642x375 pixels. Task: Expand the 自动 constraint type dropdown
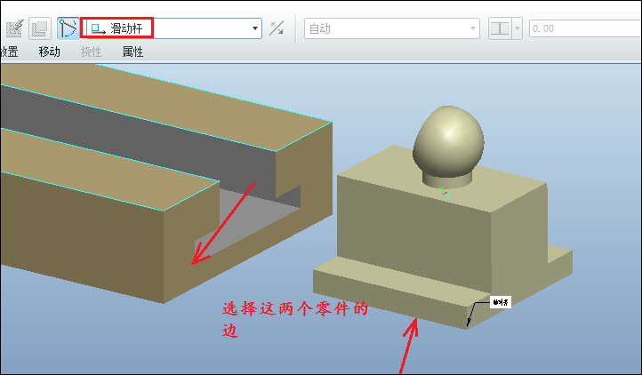click(392, 28)
